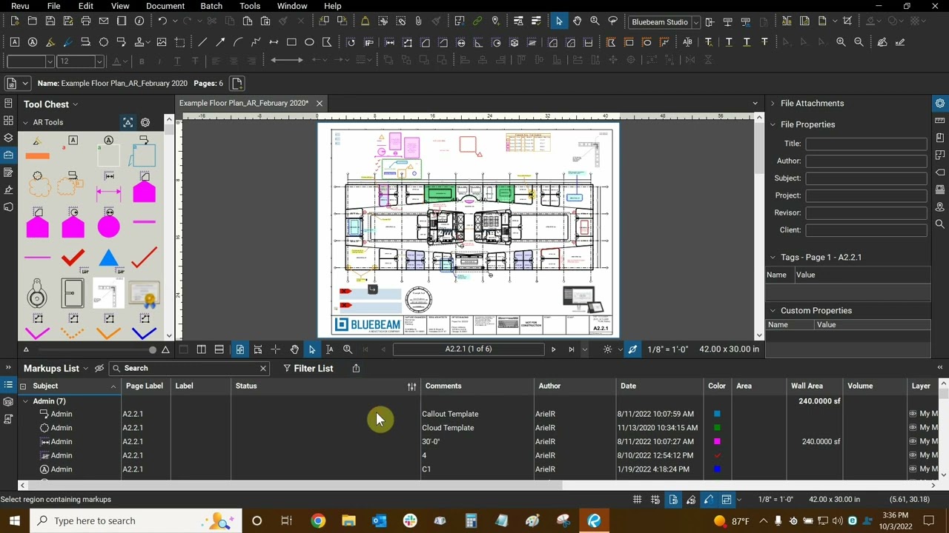
Task: Click the magenta color swatch for 30'-0" row
Action: point(717,441)
